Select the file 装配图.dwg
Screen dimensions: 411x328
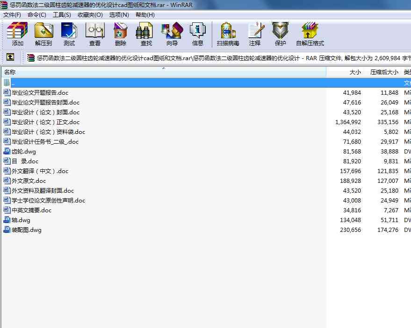coord(27,230)
